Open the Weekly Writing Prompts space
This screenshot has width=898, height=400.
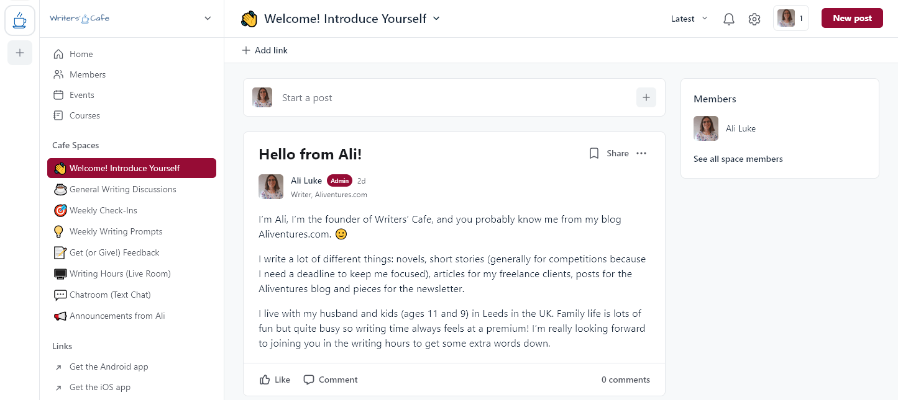coord(116,231)
